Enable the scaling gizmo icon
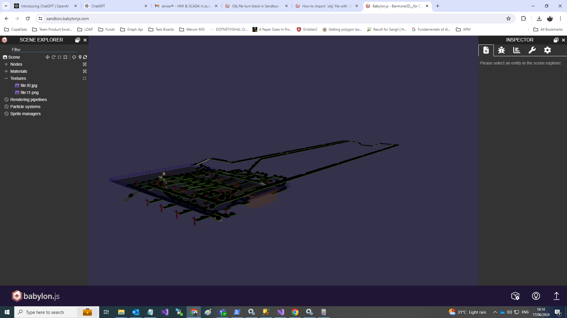Viewport: 567px width, 318px height. coord(59,57)
